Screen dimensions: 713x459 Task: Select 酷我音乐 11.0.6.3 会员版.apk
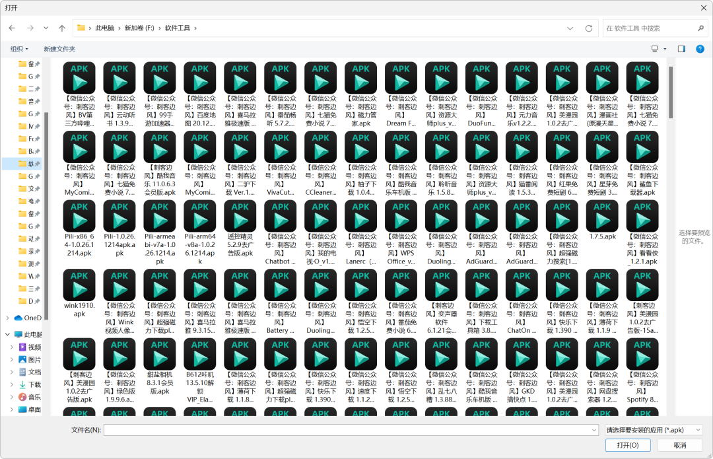coord(160,163)
